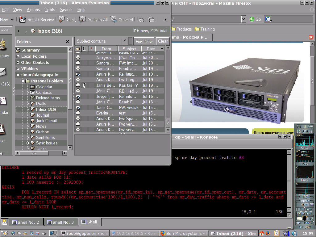Open the Google search engine selector in Firefox

click(x=269, y=19)
